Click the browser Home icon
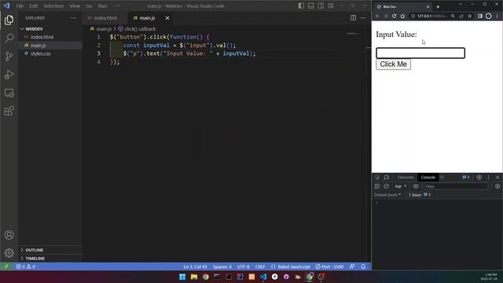 (402, 16)
